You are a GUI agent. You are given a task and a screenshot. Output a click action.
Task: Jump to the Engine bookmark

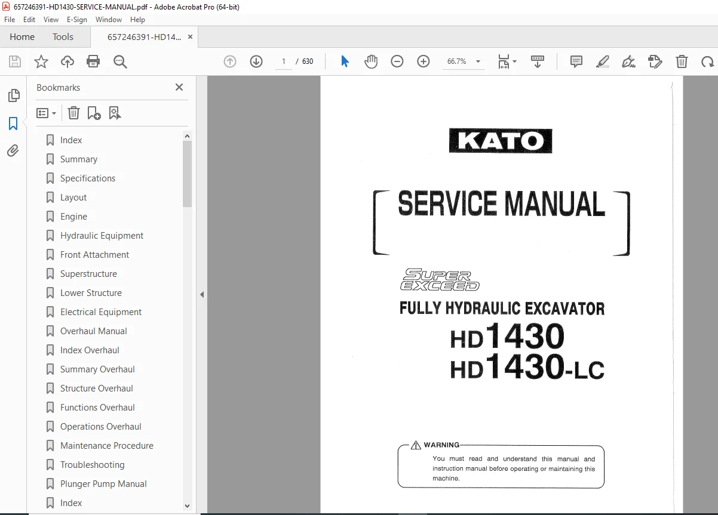(73, 217)
